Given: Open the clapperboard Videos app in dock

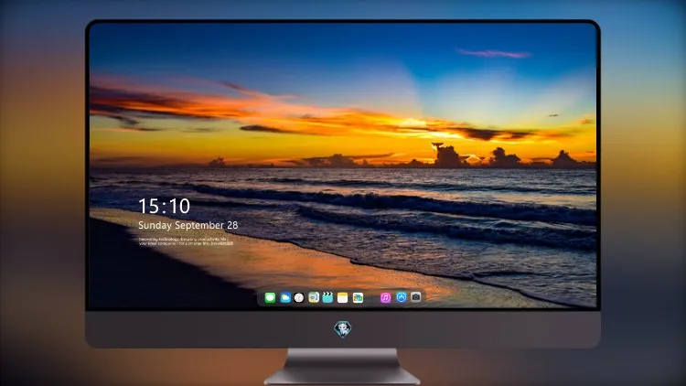Looking at the screenshot, I should click(x=327, y=297).
